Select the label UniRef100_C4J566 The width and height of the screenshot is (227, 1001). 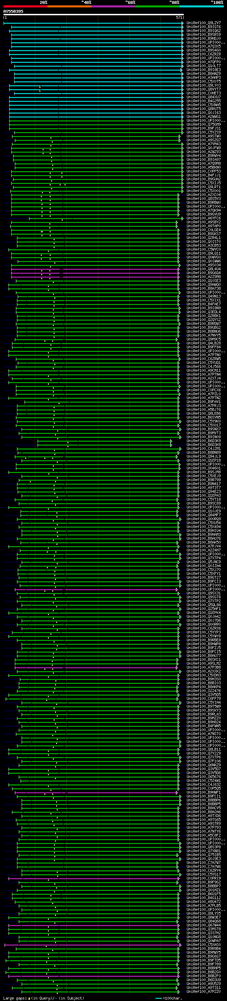click(x=203, y=367)
